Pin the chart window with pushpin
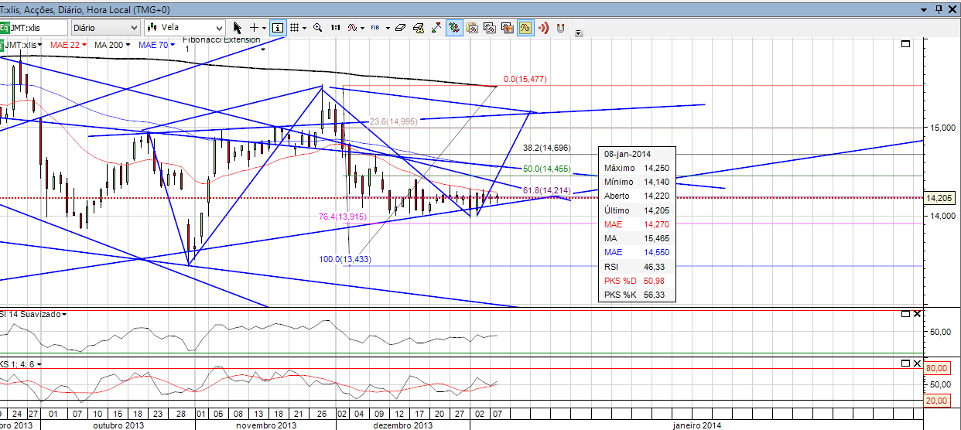The width and height of the screenshot is (961, 430). pos(939,9)
